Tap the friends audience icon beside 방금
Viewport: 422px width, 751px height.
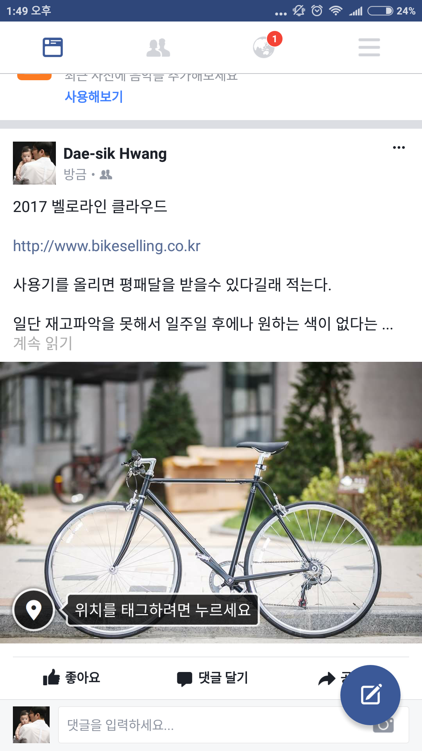click(106, 174)
